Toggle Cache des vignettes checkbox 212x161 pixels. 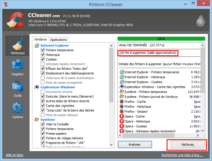(x=43, y=105)
